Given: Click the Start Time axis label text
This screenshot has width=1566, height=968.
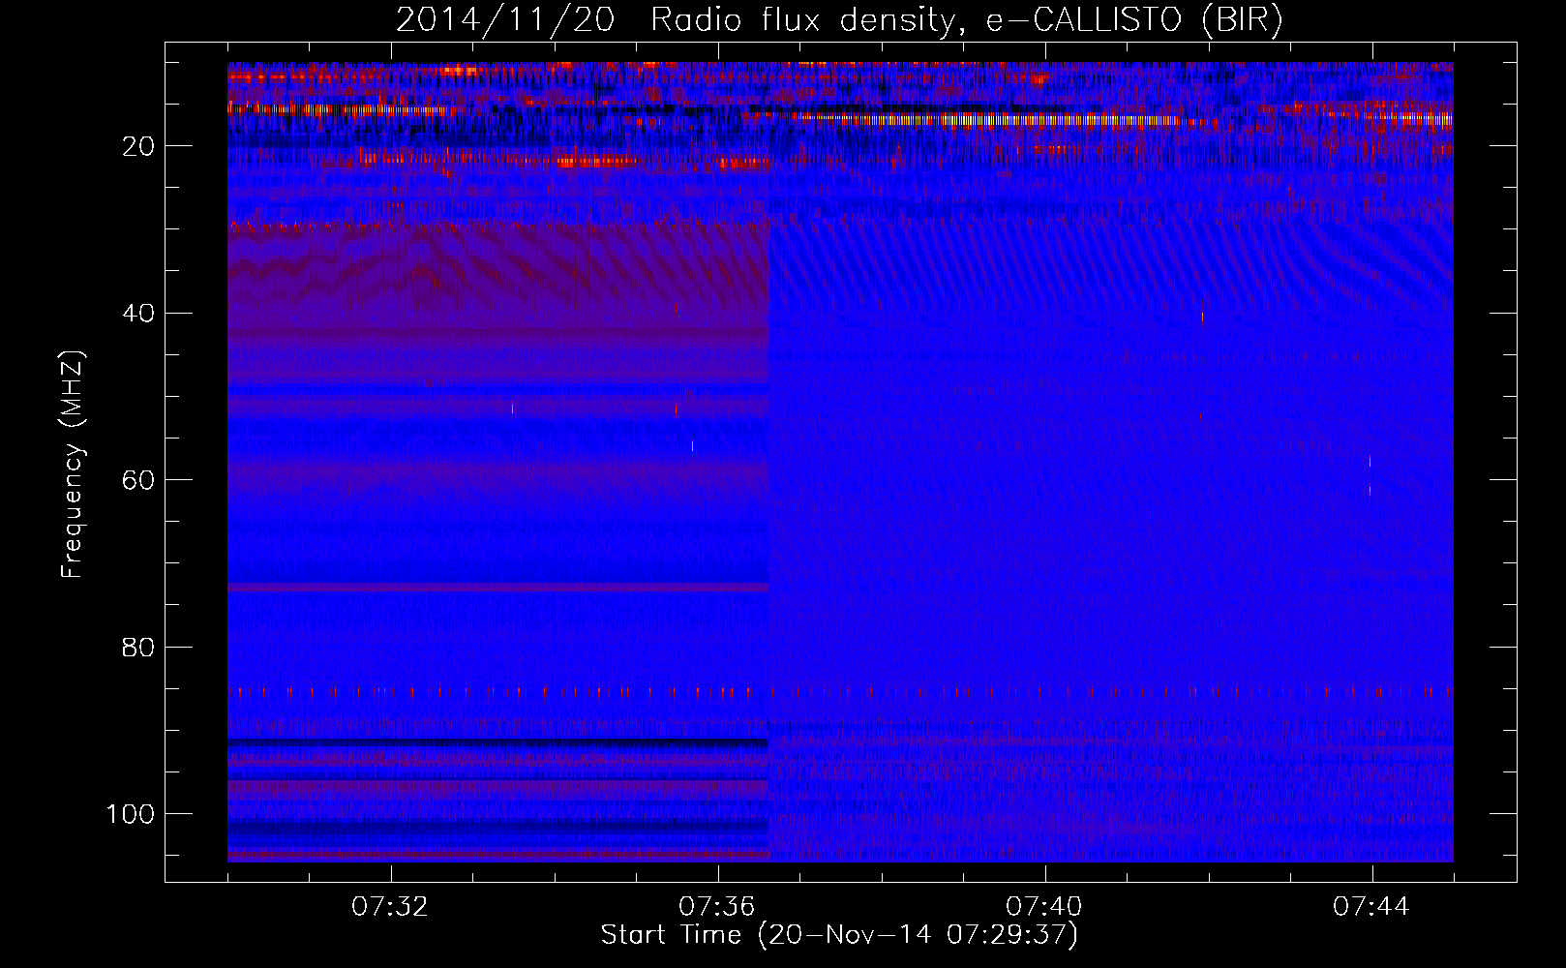Looking at the screenshot, I should click(839, 935).
